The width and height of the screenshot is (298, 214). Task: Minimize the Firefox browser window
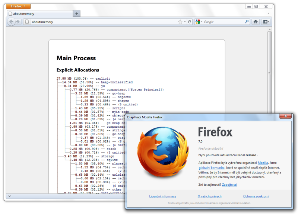(x=249, y=6)
